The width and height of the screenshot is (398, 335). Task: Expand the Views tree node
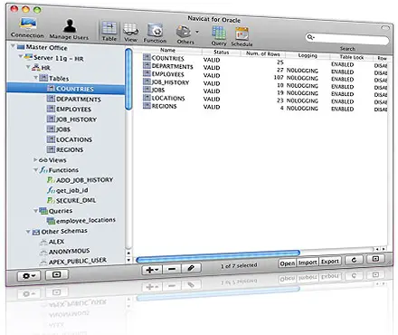point(35,159)
